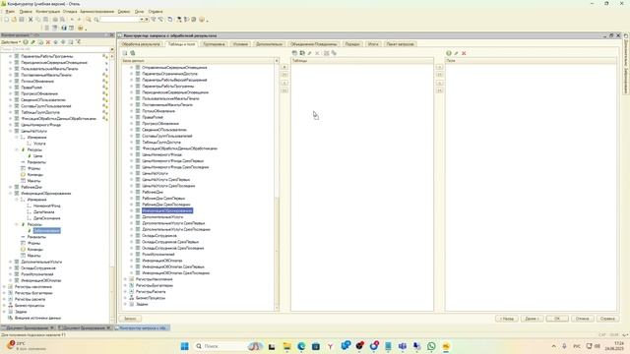Click the Отмена button
Screen dimensions: 630x354
[x=582, y=319]
